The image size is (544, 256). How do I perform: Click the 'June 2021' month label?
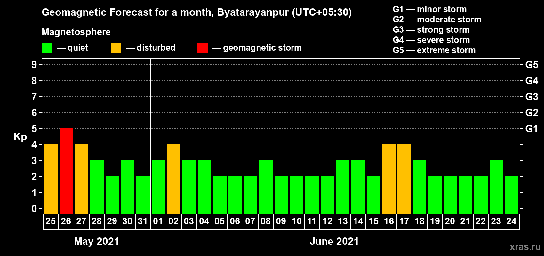point(334,241)
